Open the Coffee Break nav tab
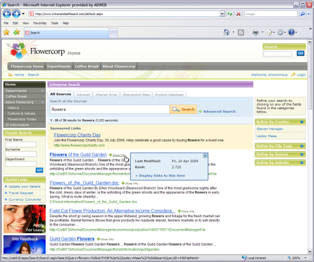Viewport: 314px width, 262px height. pyautogui.click(x=87, y=66)
